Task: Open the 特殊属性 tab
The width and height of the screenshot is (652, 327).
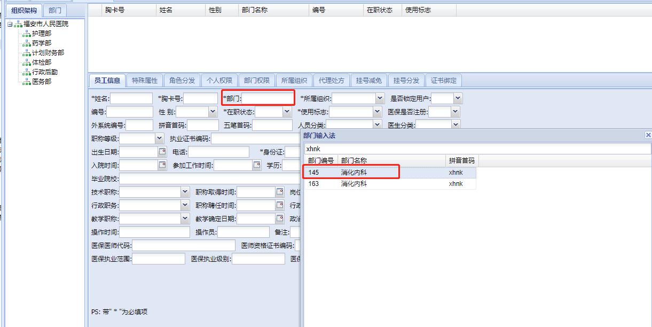Action: 145,81
